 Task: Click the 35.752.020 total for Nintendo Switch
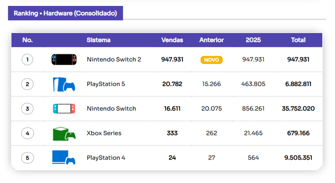point(298,109)
